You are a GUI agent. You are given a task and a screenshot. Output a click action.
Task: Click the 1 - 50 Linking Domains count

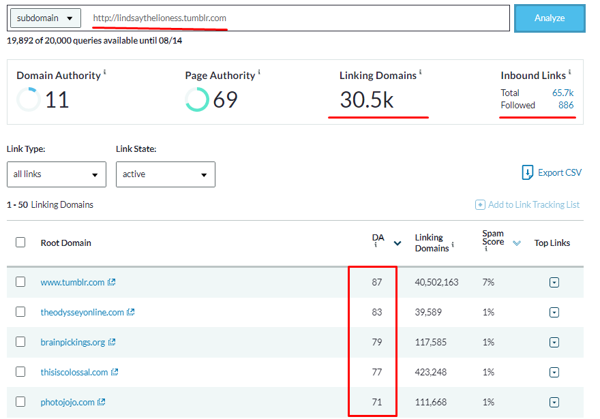pyautogui.click(x=50, y=205)
